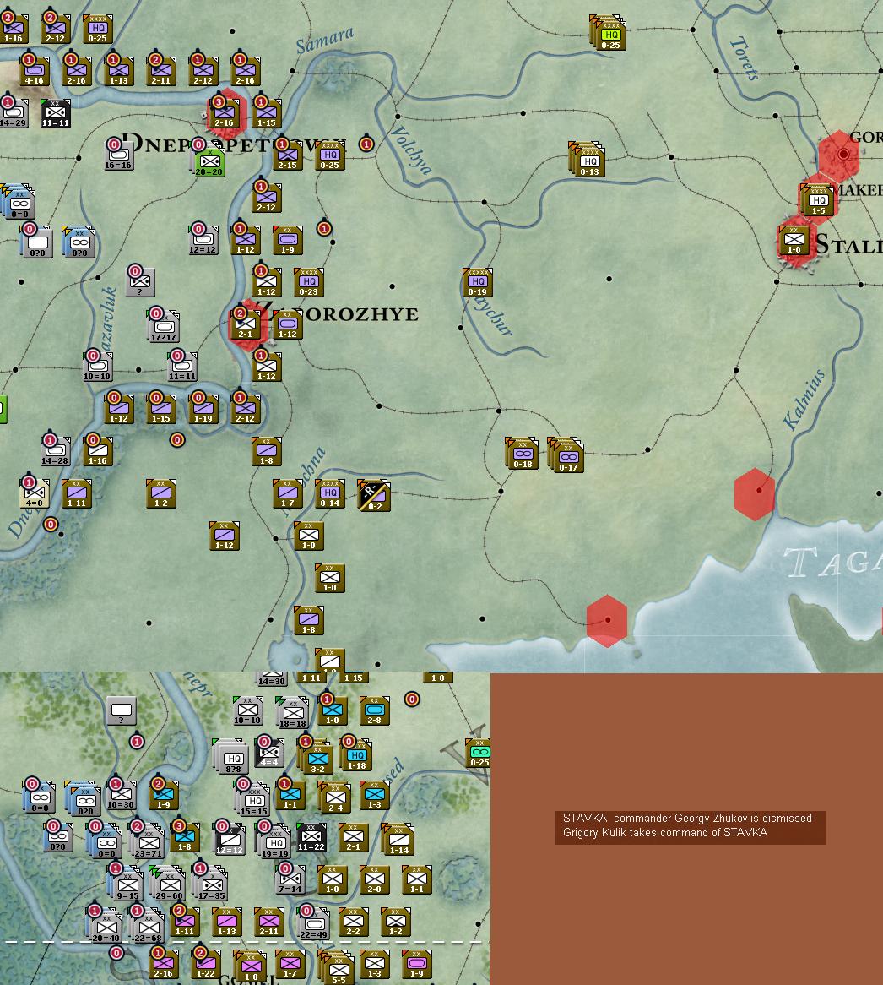Select the 29=60 counter stack
This screenshot has width=883, height=985.
pos(169,886)
